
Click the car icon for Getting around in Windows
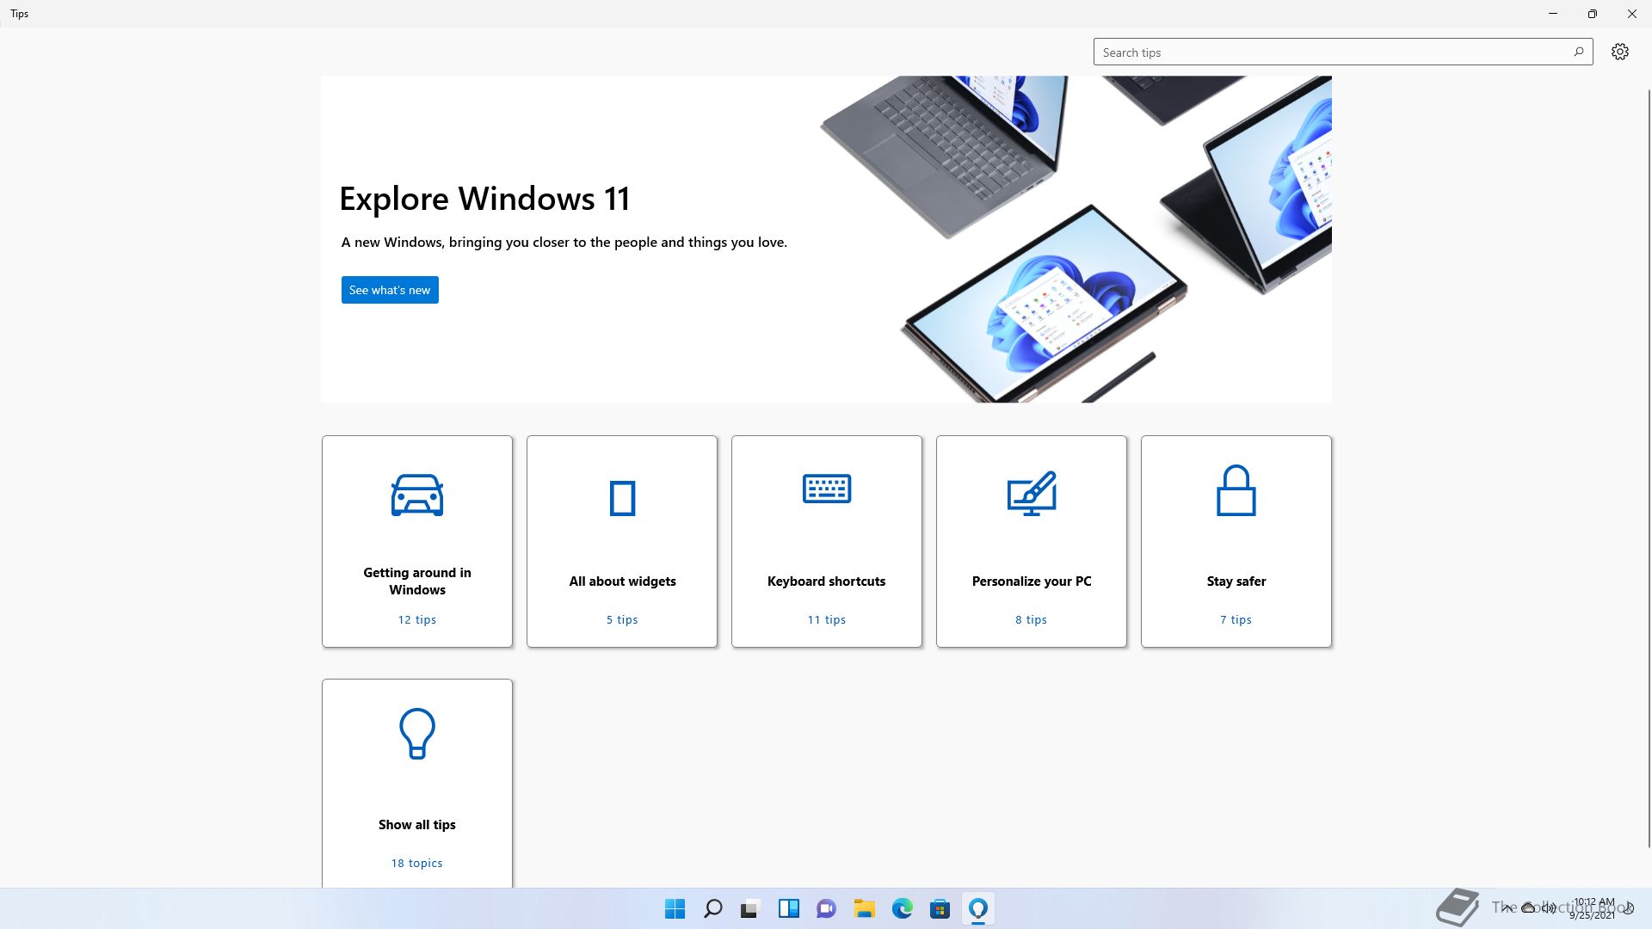[x=416, y=495]
